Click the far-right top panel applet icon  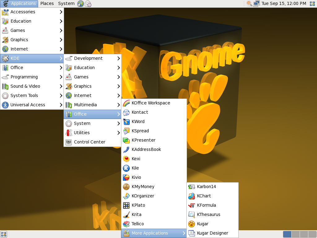point(313,3)
